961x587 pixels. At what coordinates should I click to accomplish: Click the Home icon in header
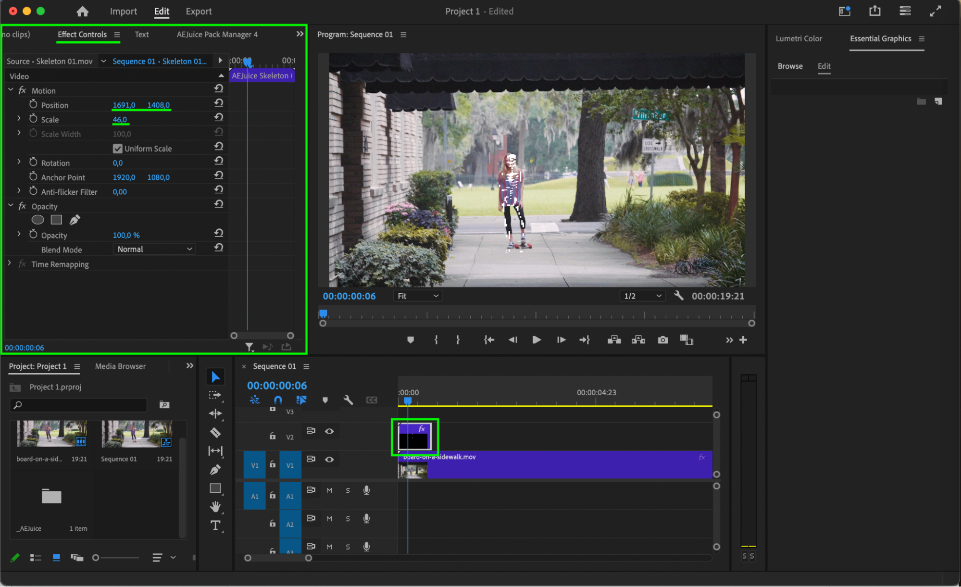[x=83, y=11]
